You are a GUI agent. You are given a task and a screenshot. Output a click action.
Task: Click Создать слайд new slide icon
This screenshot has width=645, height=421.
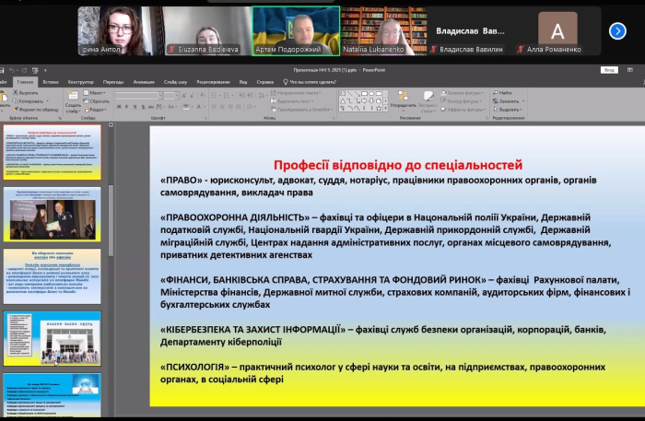click(x=73, y=96)
